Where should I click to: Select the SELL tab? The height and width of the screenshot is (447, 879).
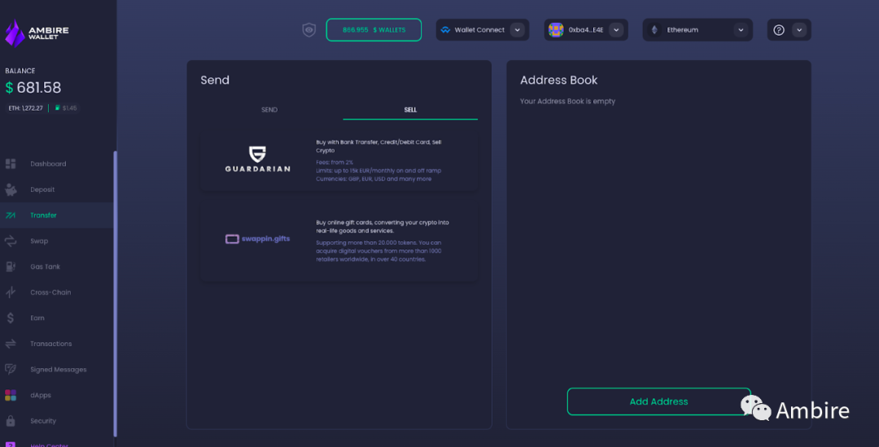tap(410, 110)
